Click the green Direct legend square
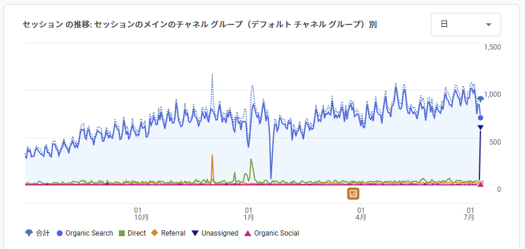 (x=122, y=233)
